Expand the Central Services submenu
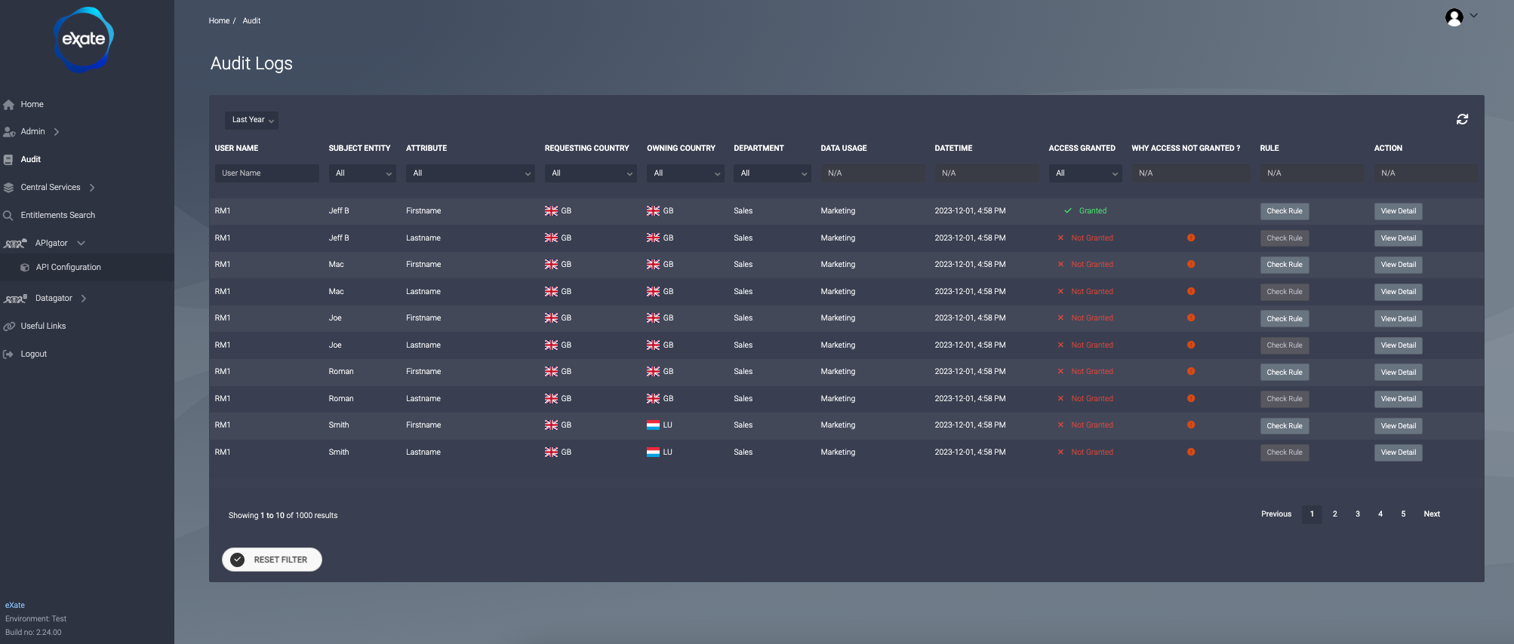Image resolution: width=1514 pixels, height=644 pixels. pos(92,188)
